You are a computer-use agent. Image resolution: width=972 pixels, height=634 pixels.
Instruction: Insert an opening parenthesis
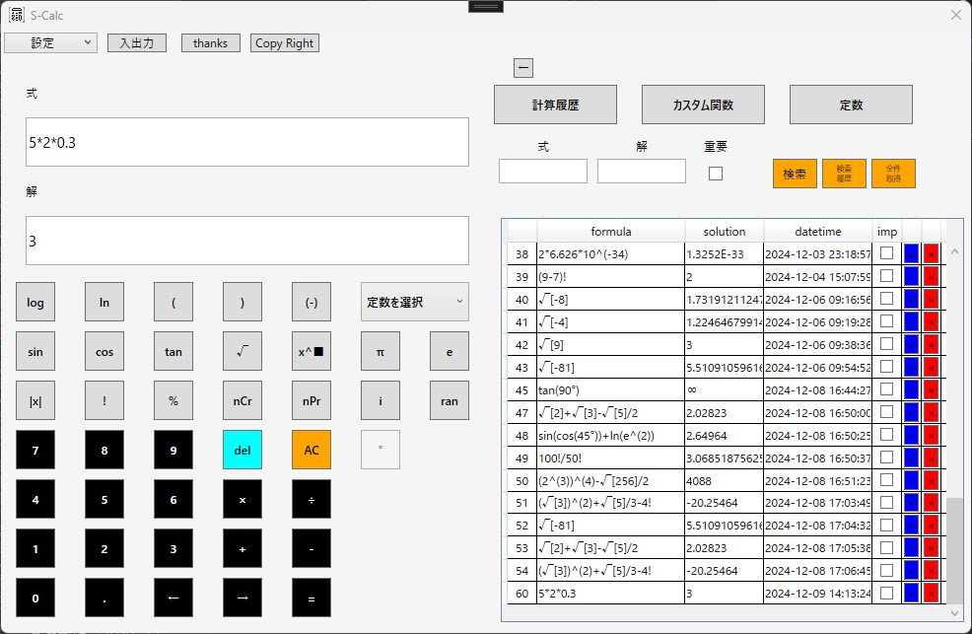pos(174,302)
